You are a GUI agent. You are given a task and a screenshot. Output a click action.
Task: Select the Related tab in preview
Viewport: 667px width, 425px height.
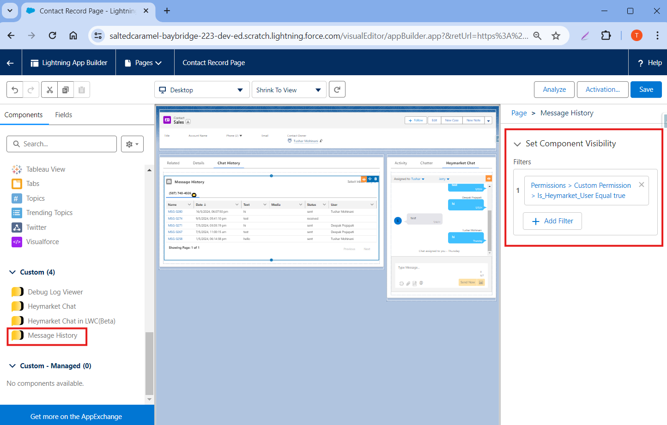pyautogui.click(x=173, y=163)
